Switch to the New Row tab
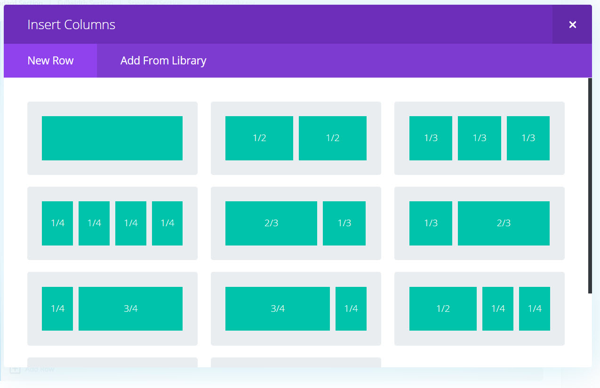The height and width of the screenshot is (388, 600). pos(50,61)
